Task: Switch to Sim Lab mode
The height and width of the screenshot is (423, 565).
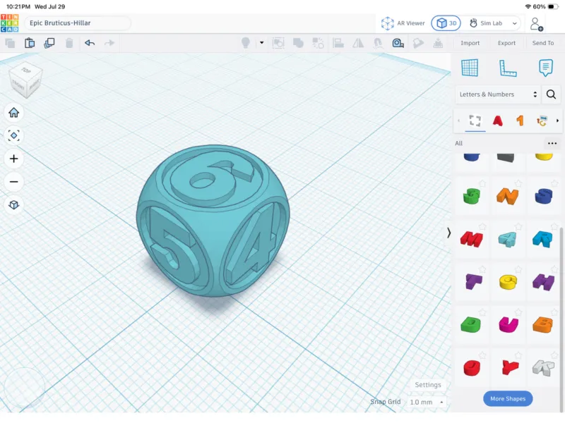Action: [486, 23]
